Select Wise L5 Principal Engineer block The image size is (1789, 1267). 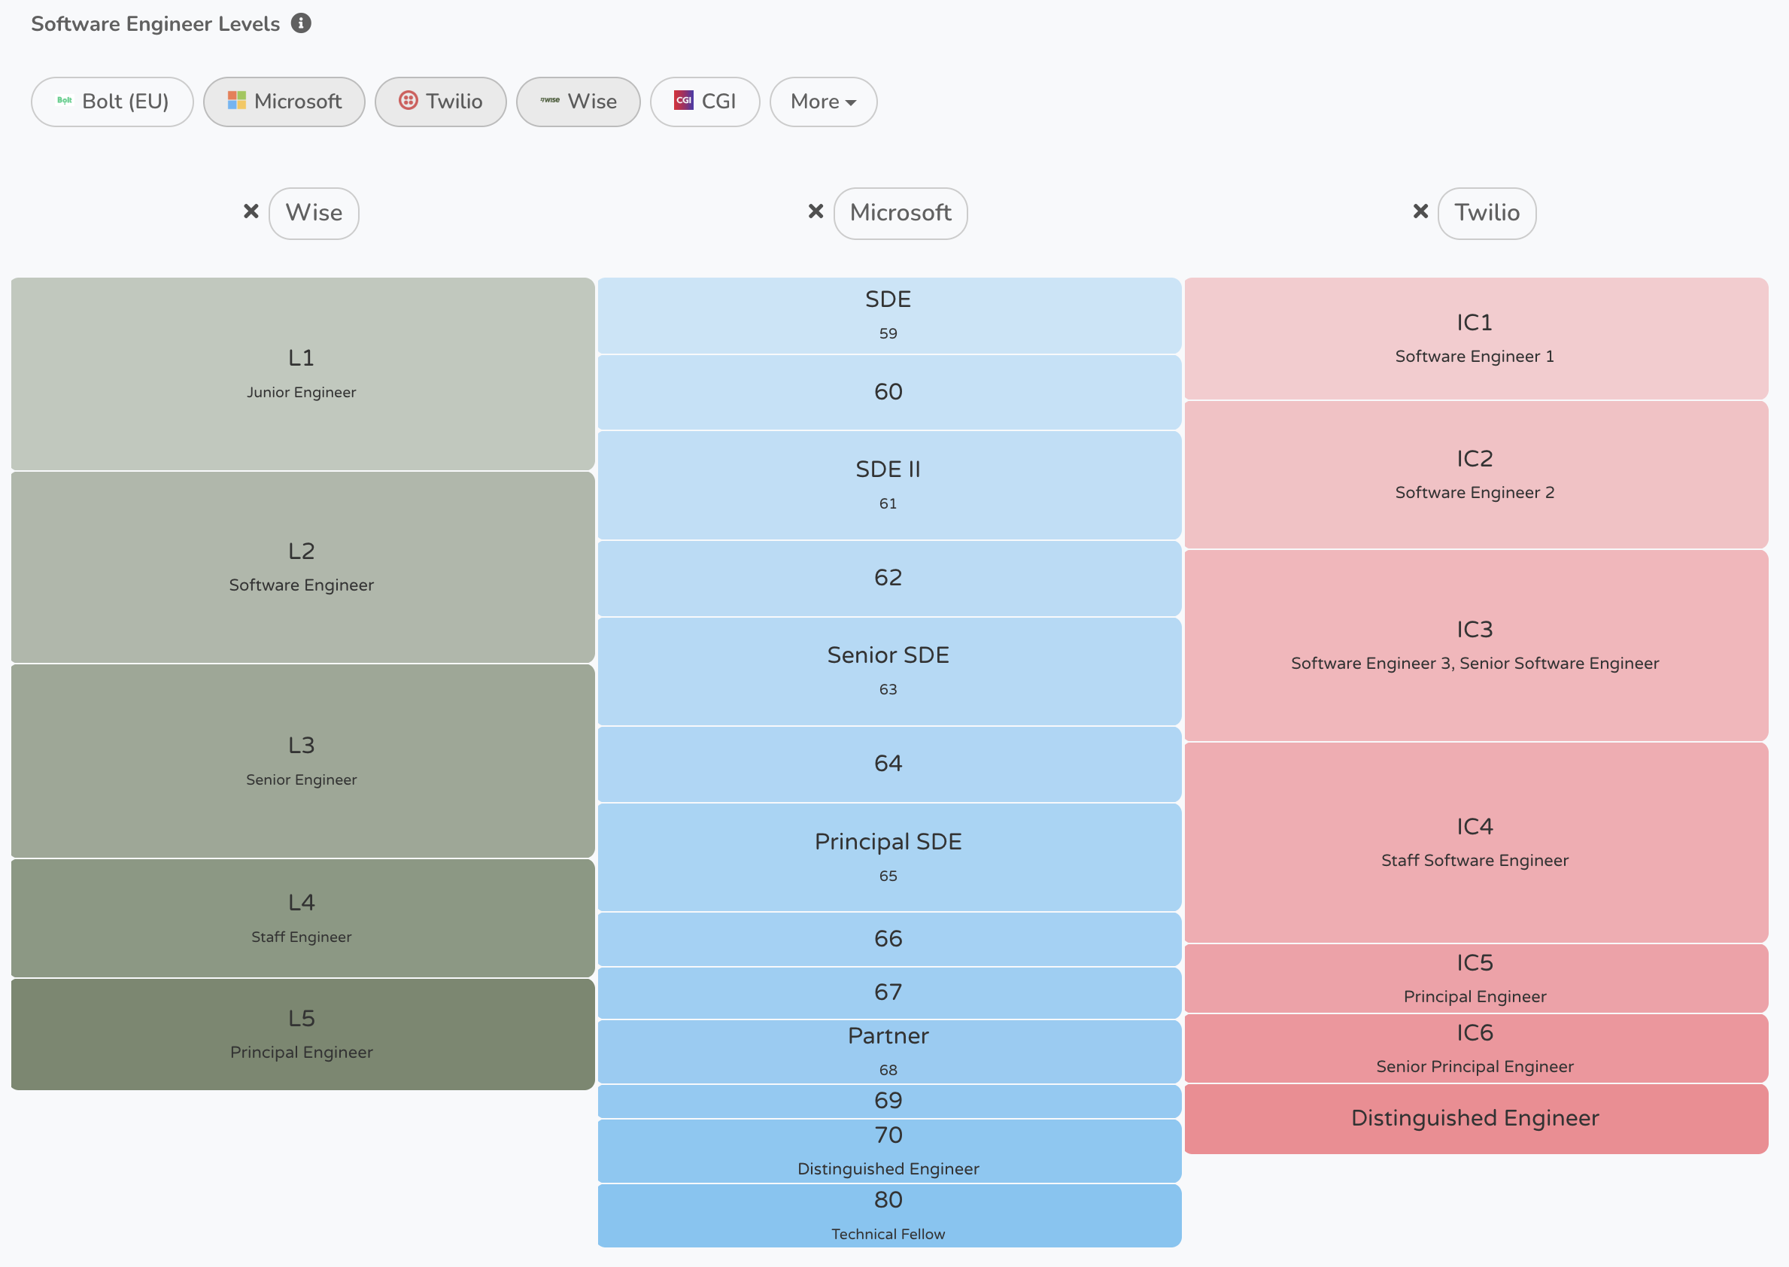coord(302,1035)
